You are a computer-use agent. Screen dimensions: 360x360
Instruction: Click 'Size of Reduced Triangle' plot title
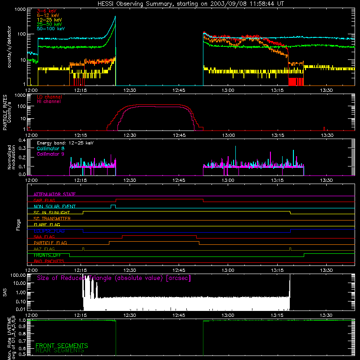point(114,278)
